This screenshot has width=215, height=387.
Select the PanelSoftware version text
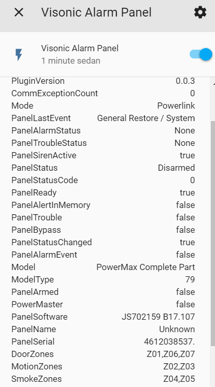point(158,317)
